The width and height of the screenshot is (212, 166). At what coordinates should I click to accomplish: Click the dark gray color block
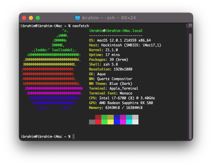(92, 122)
